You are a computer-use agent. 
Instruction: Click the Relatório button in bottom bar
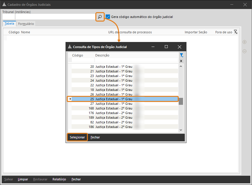click(59, 179)
